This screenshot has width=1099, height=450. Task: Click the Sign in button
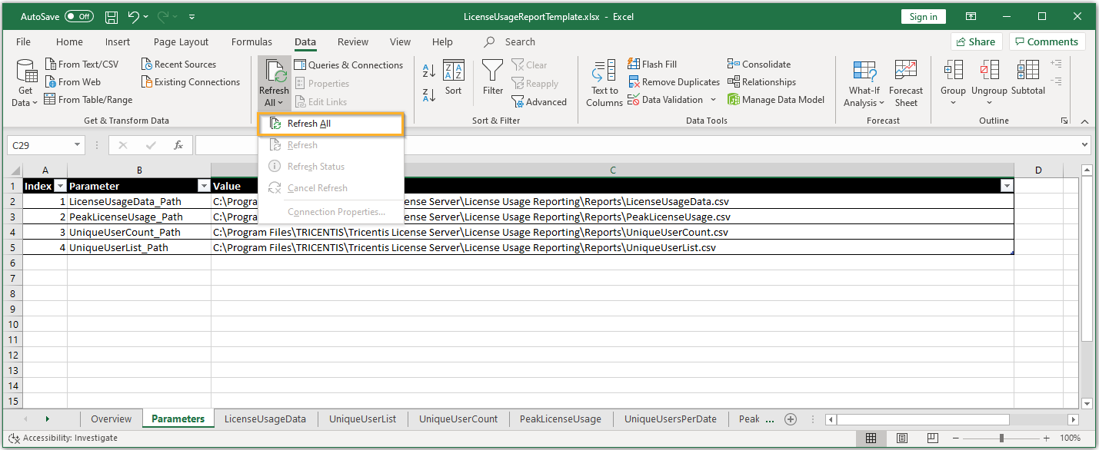923,17
